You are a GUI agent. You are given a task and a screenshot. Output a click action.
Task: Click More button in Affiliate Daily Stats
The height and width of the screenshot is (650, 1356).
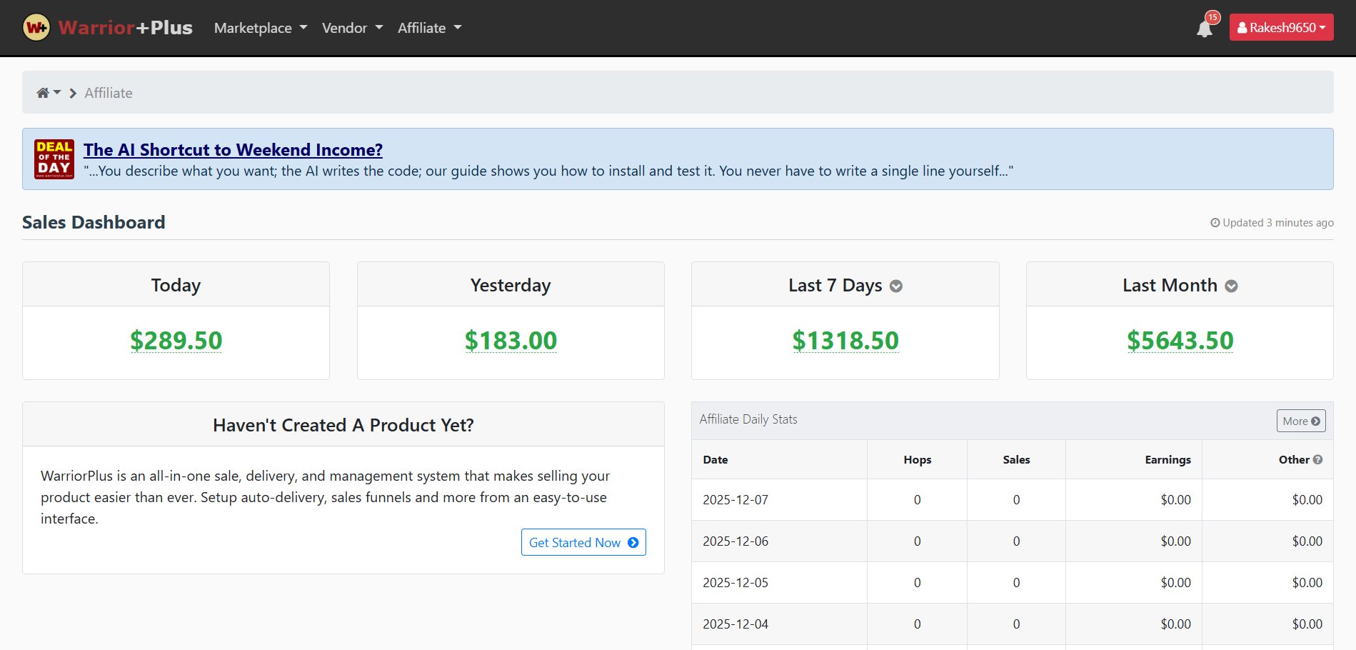(x=1300, y=421)
